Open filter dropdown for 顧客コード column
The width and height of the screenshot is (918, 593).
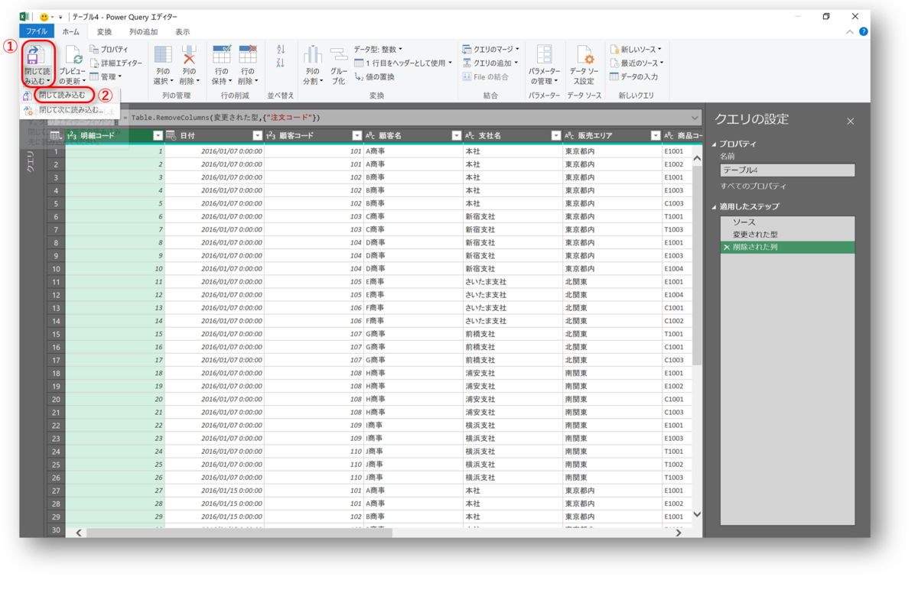356,136
